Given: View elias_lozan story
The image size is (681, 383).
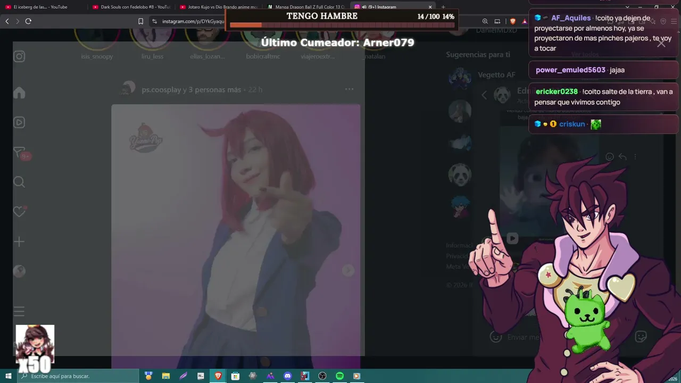Looking at the screenshot, I should 207,40.
